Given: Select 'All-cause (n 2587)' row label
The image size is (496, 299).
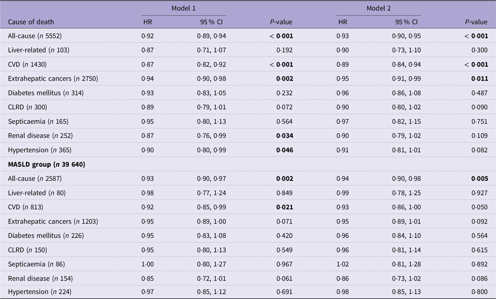Looking at the screenshot, I should click(35, 178).
